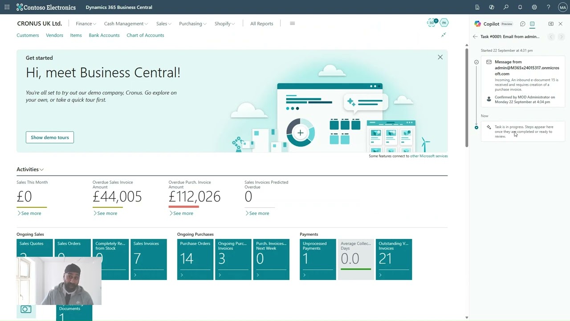This screenshot has height=321, width=570.
Task: Switch to the Copilot tasks view icon
Action: tap(532, 24)
